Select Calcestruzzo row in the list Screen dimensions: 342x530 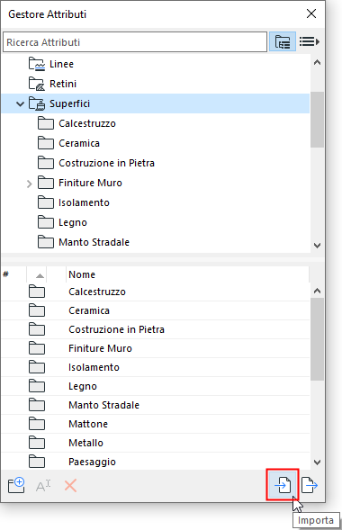click(x=156, y=292)
